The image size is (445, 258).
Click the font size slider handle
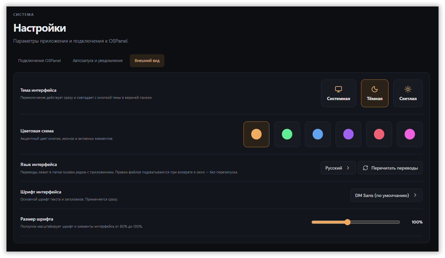click(x=347, y=222)
